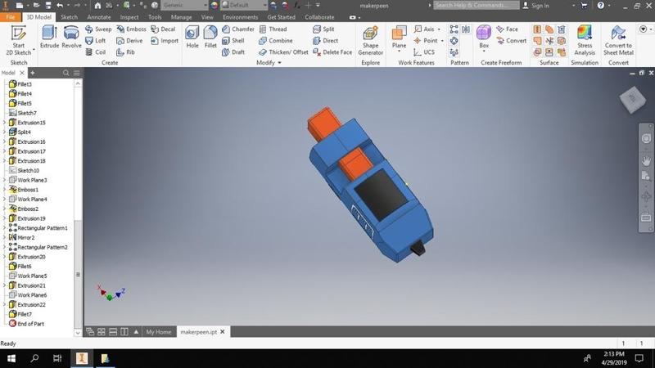Viewport: 655px width, 368px height.
Task: Expand Mirror2 node in browser
Action: [x=5, y=237]
